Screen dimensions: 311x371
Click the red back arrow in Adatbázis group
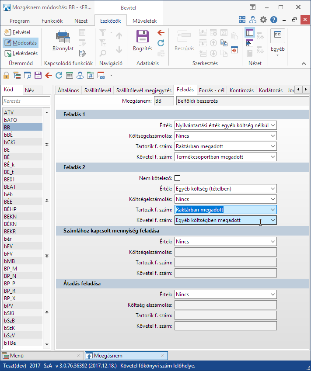pyautogui.click(x=161, y=32)
